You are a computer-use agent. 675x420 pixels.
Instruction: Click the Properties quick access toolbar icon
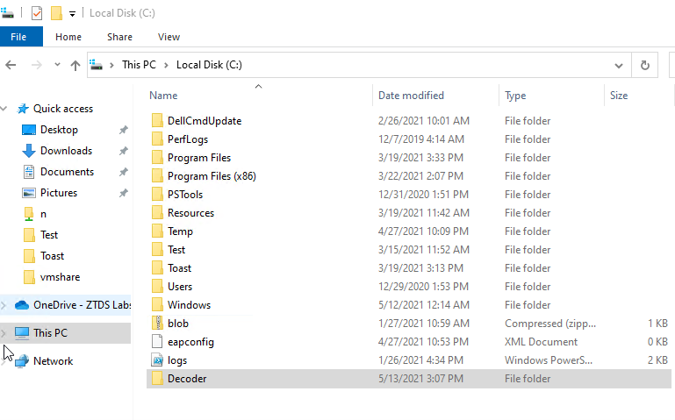tap(37, 13)
